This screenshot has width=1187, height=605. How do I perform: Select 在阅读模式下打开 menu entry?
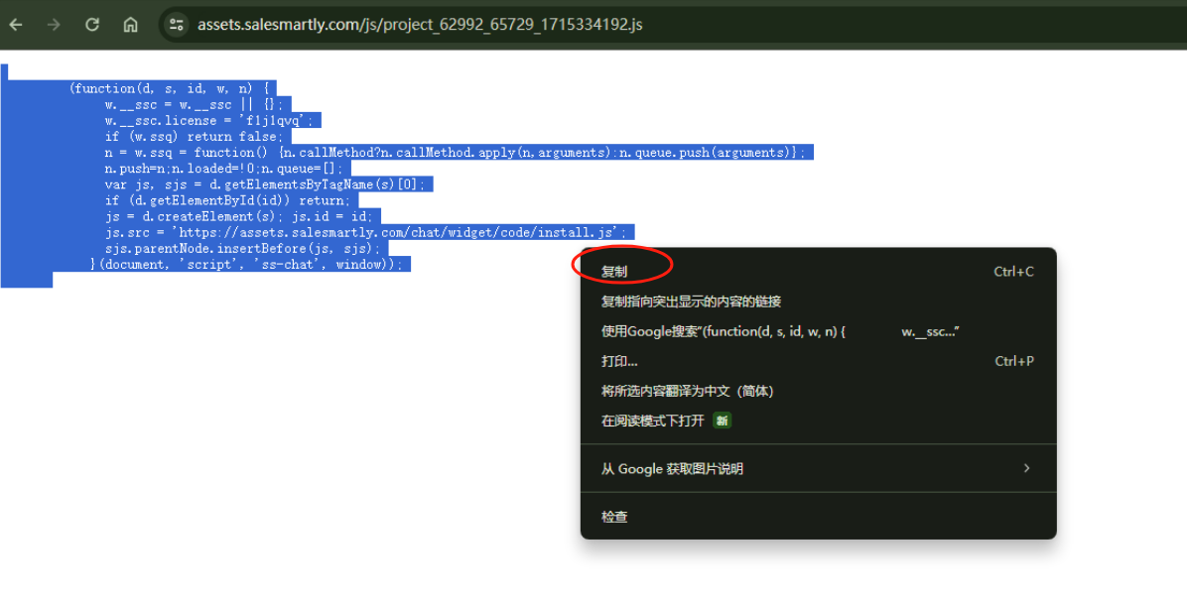818,421
